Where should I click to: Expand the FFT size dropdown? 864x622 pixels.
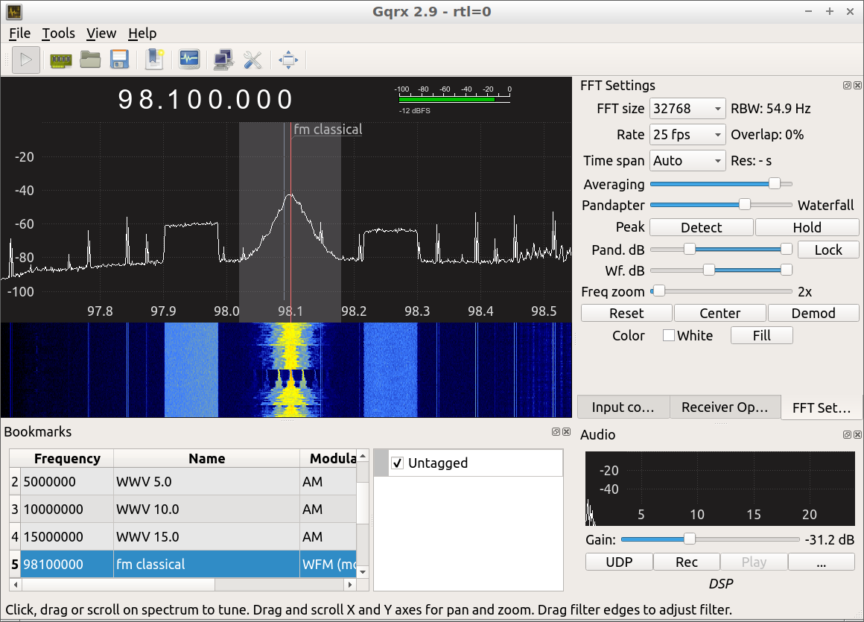coord(687,109)
